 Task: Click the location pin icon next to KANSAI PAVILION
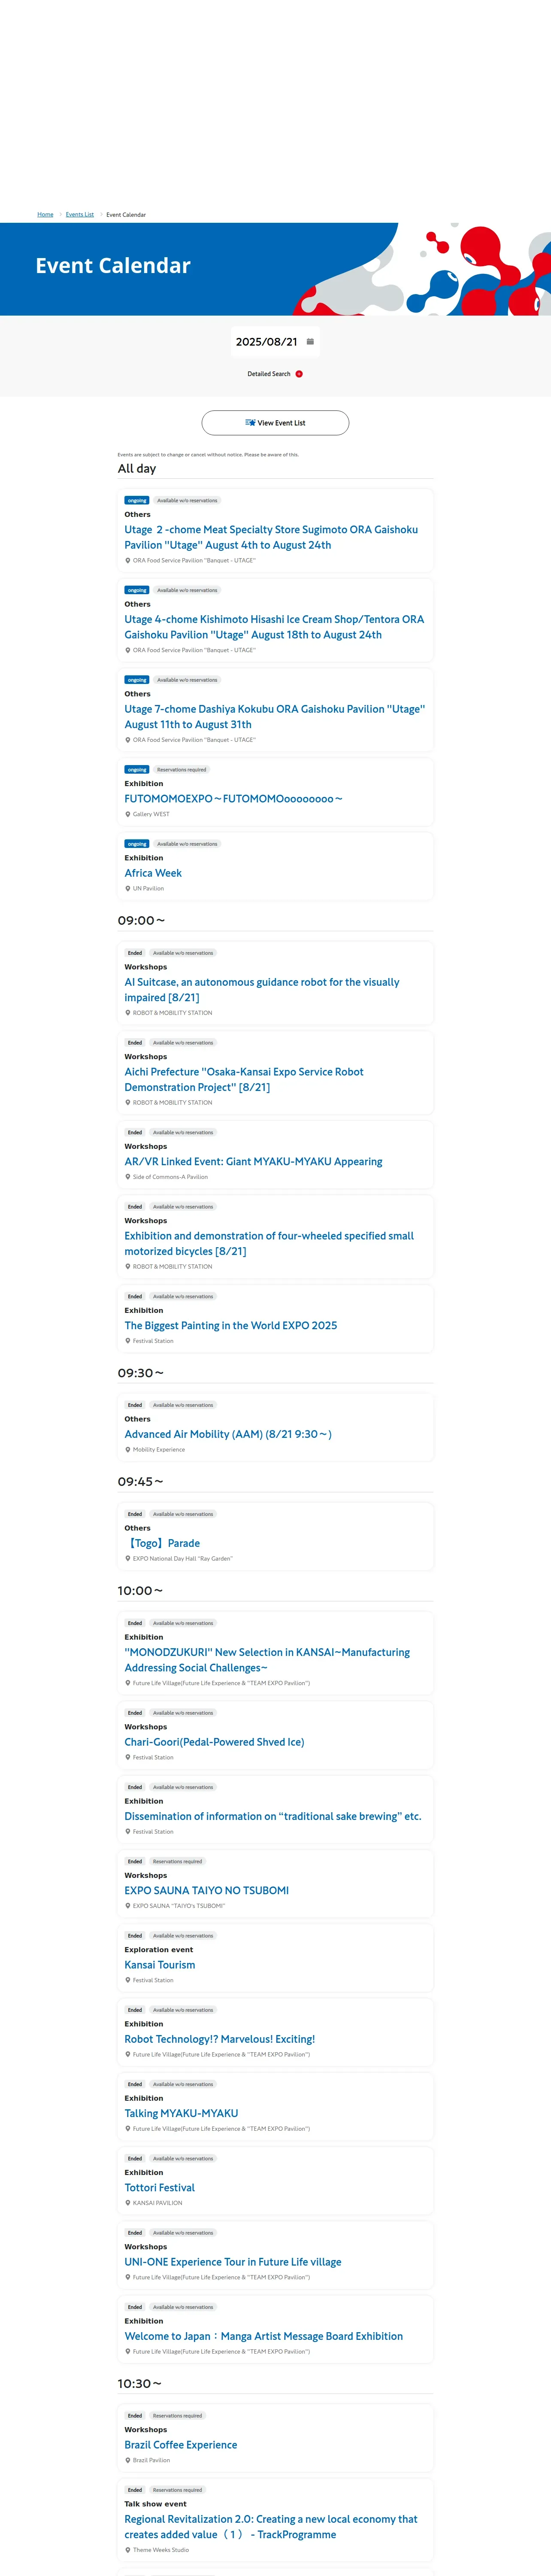click(x=128, y=2202)
